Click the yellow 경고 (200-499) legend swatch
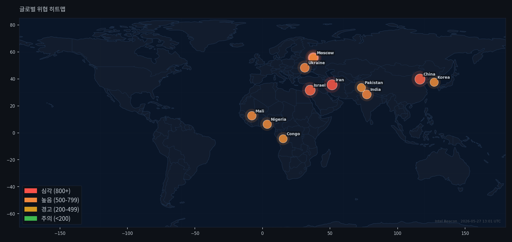 coord(31,209)
